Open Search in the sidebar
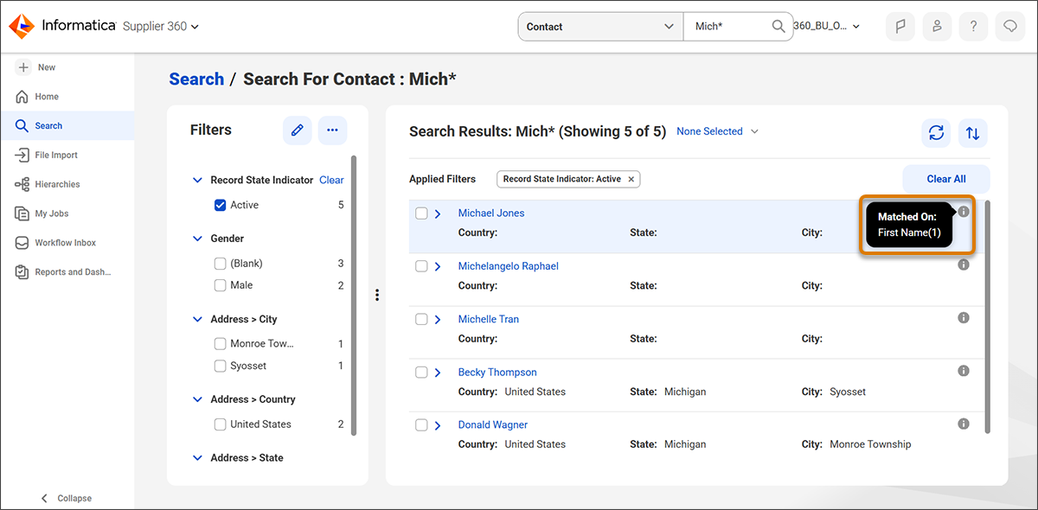The width and height of the screenshot is (1038, 510). click(x=67, y=125)
